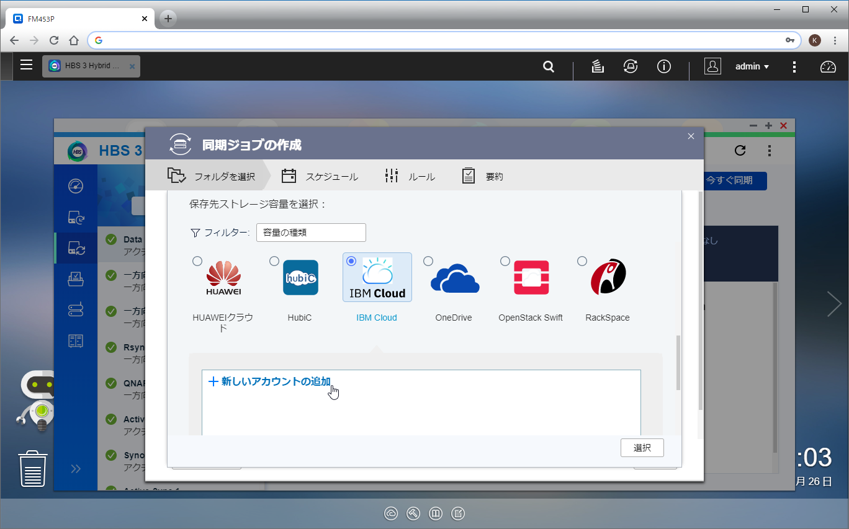
Task: Click 新しいアカウントの追加 link
Action: (270, 381)
